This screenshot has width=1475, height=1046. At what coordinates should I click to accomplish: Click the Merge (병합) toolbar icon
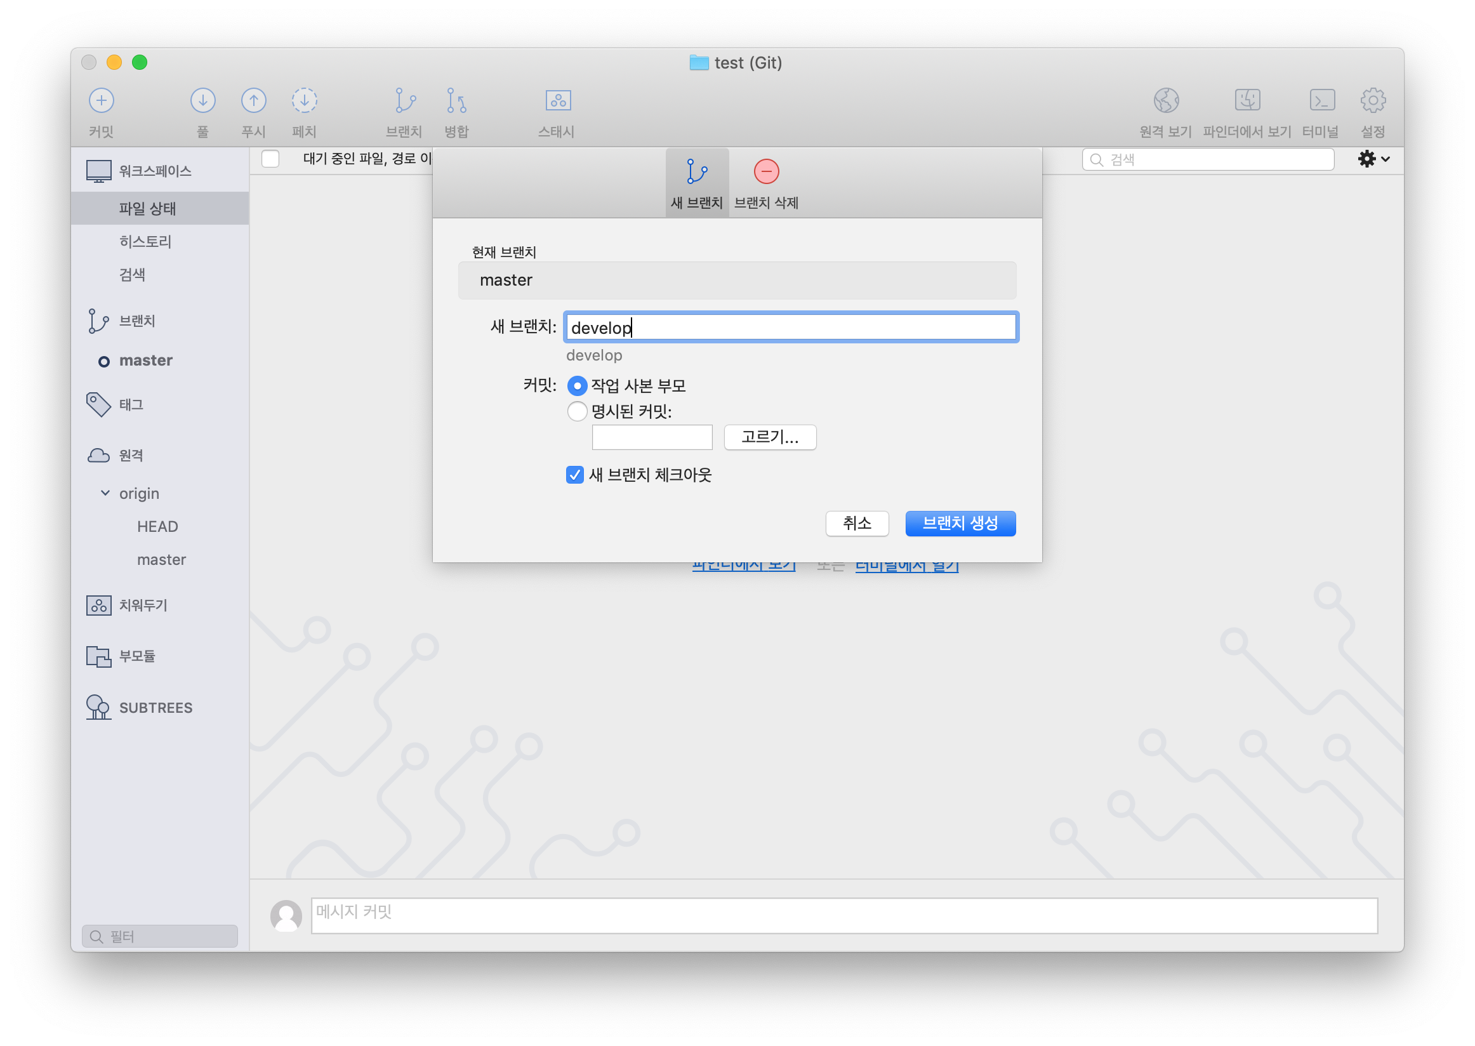(456, 100)
